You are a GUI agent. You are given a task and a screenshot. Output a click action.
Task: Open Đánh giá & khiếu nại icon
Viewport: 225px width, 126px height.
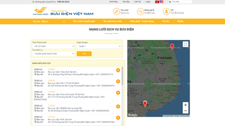[140, 11]
